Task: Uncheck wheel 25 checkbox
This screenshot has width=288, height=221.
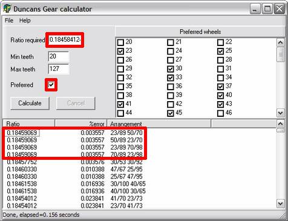Action: coord(221,51)
